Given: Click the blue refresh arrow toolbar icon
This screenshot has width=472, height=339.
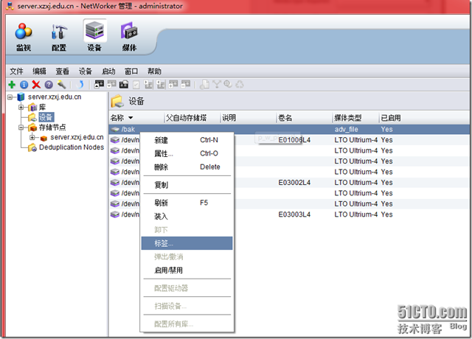Looking at the screenshot, I should [x=80, y=85].
